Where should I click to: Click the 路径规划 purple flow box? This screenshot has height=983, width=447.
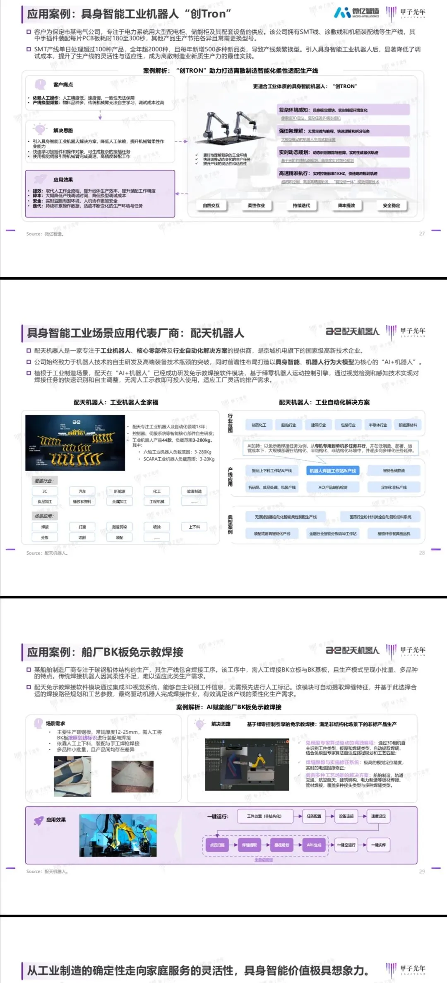click(x=282, y=845)
